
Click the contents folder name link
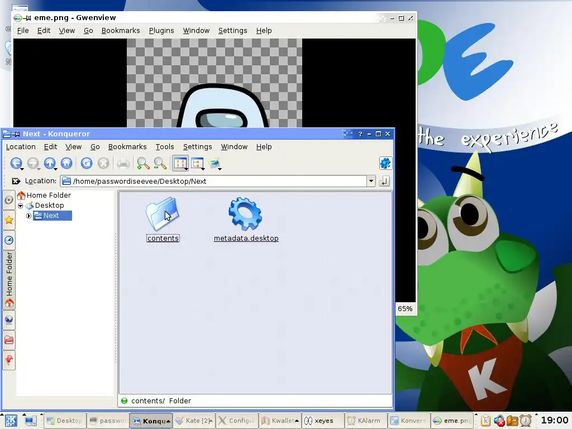(163, 238)
